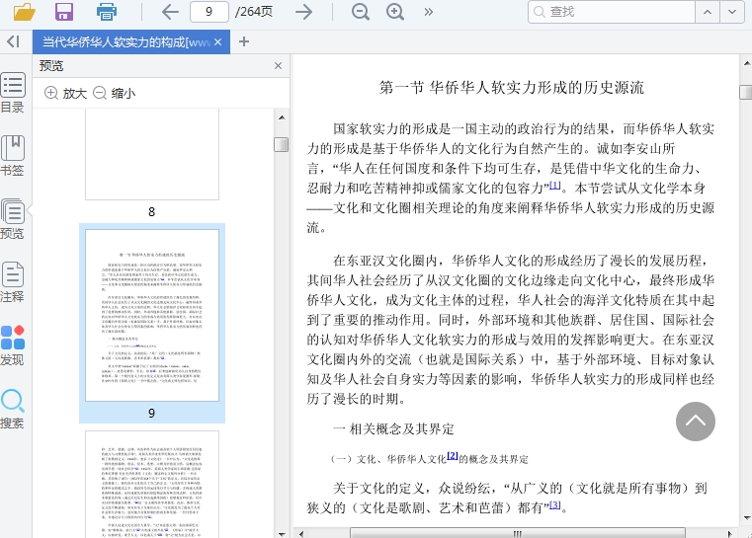Image resolution: width=752 pixels, height=538 pixels.
Task: Click the 放大 enlarge thumbnails button
Action: point(65,93)
